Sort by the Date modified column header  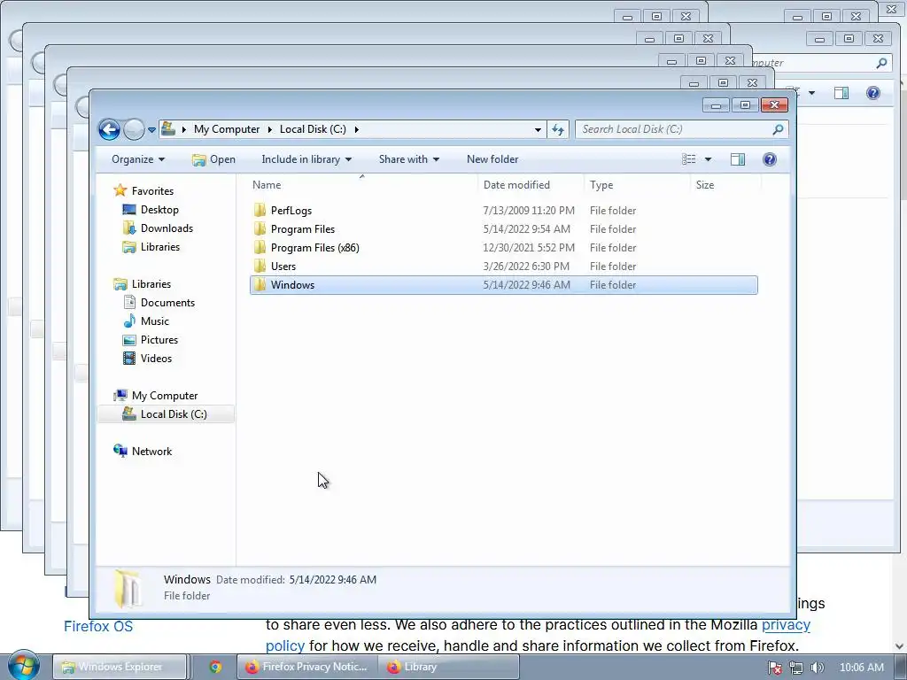pos(531,185)
